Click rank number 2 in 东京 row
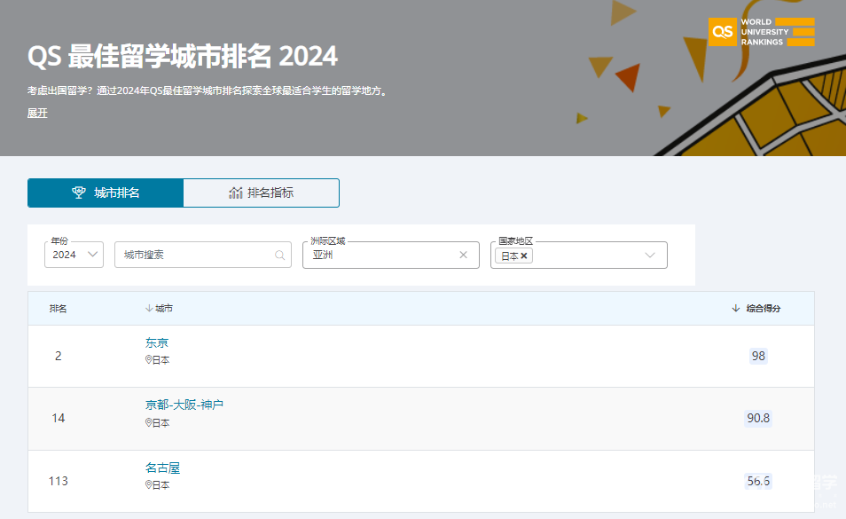The image size is (846, 519). click(59, 356)
